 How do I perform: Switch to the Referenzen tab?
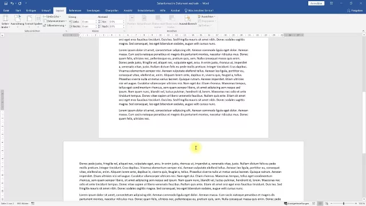click(x=75, y=10)
